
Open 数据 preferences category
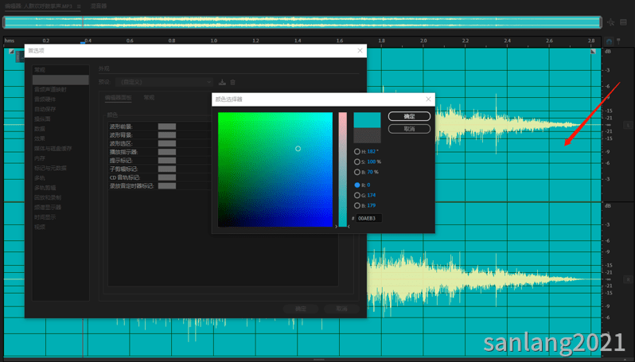40,129
